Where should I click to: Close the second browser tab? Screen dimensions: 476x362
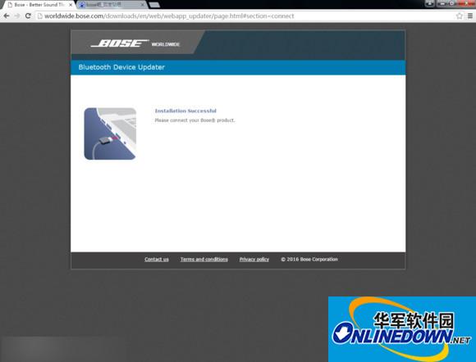(x=142, y=5)
